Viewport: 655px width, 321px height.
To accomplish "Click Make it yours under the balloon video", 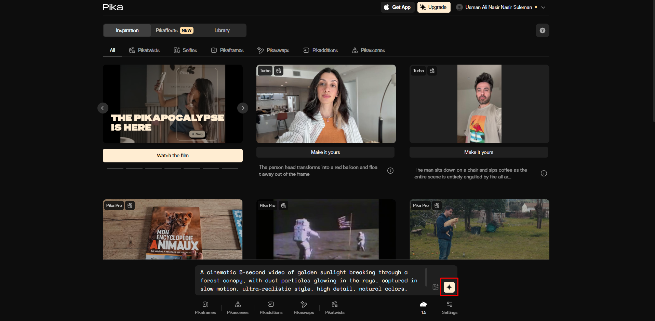I will pyautogui.click(x=325, y=152).
